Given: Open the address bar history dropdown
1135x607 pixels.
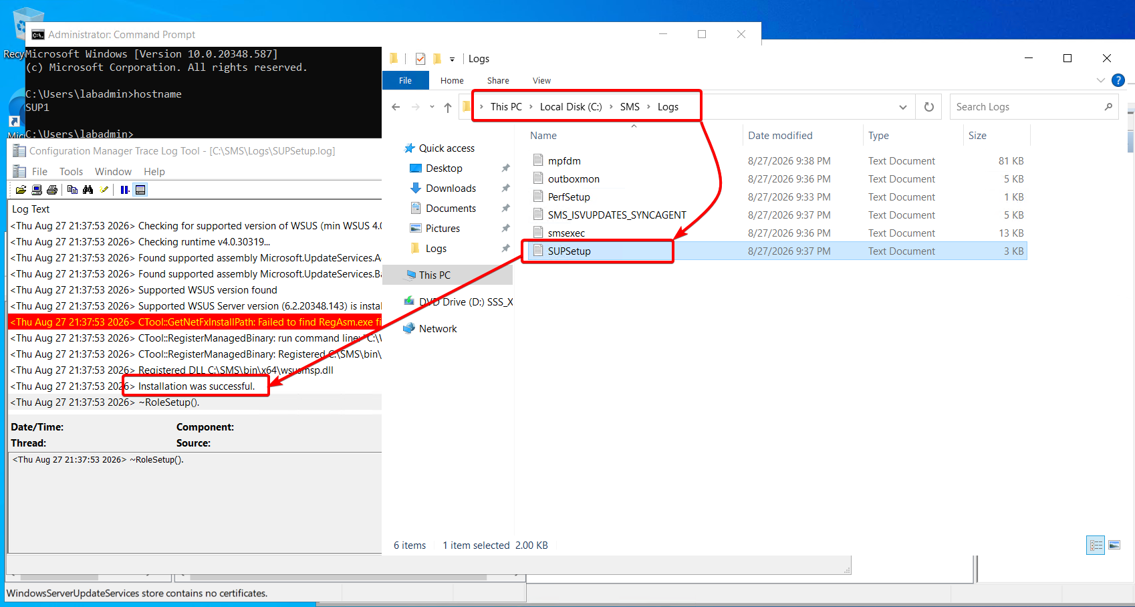Looking at the screenshot, I should click(903, 107).
